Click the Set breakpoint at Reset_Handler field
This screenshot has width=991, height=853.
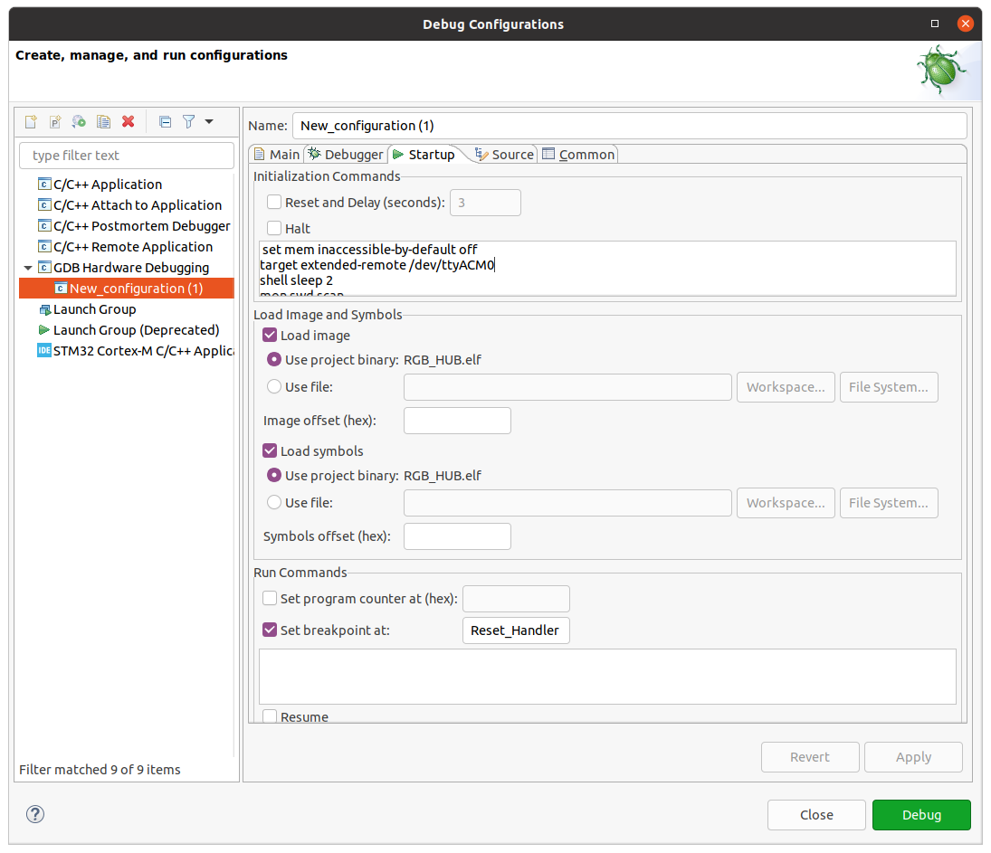coord(515,630)
